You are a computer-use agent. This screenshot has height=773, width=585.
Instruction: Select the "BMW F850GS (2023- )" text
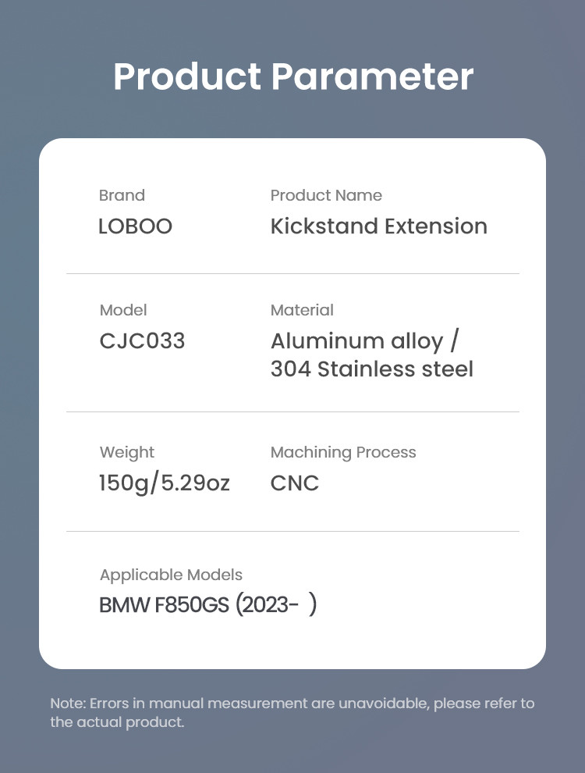tap(207, 605)
